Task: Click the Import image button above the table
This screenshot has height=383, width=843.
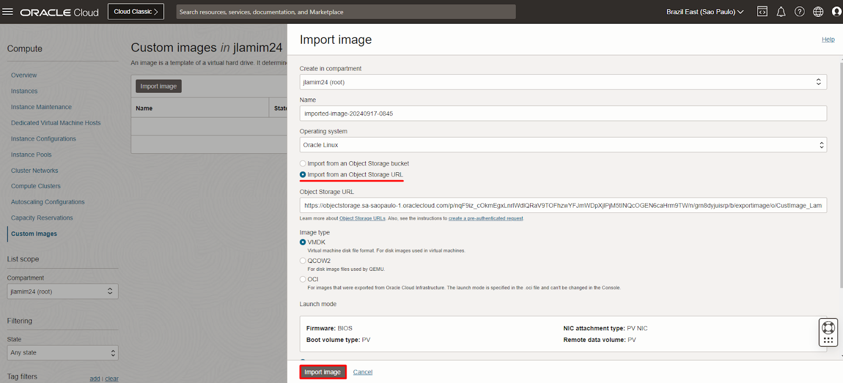Action: 159,86
